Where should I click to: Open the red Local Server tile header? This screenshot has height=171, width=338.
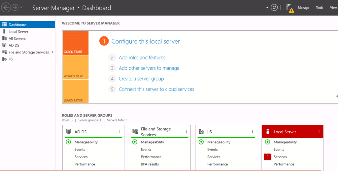point(292,132)
